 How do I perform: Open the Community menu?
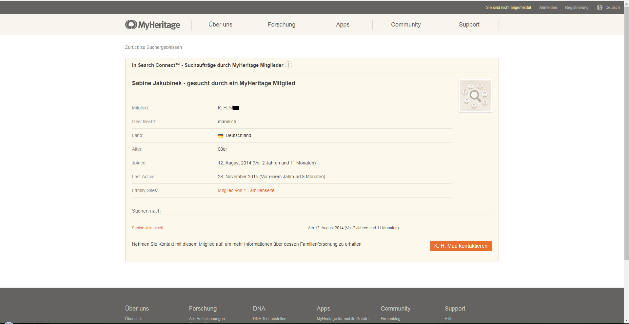(x=406, y=25)
